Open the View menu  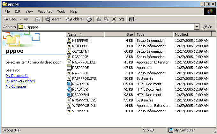pyautogui.click(x=29, y=11)
